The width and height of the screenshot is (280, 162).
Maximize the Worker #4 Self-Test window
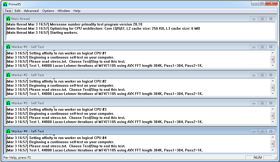coord(262,131)
